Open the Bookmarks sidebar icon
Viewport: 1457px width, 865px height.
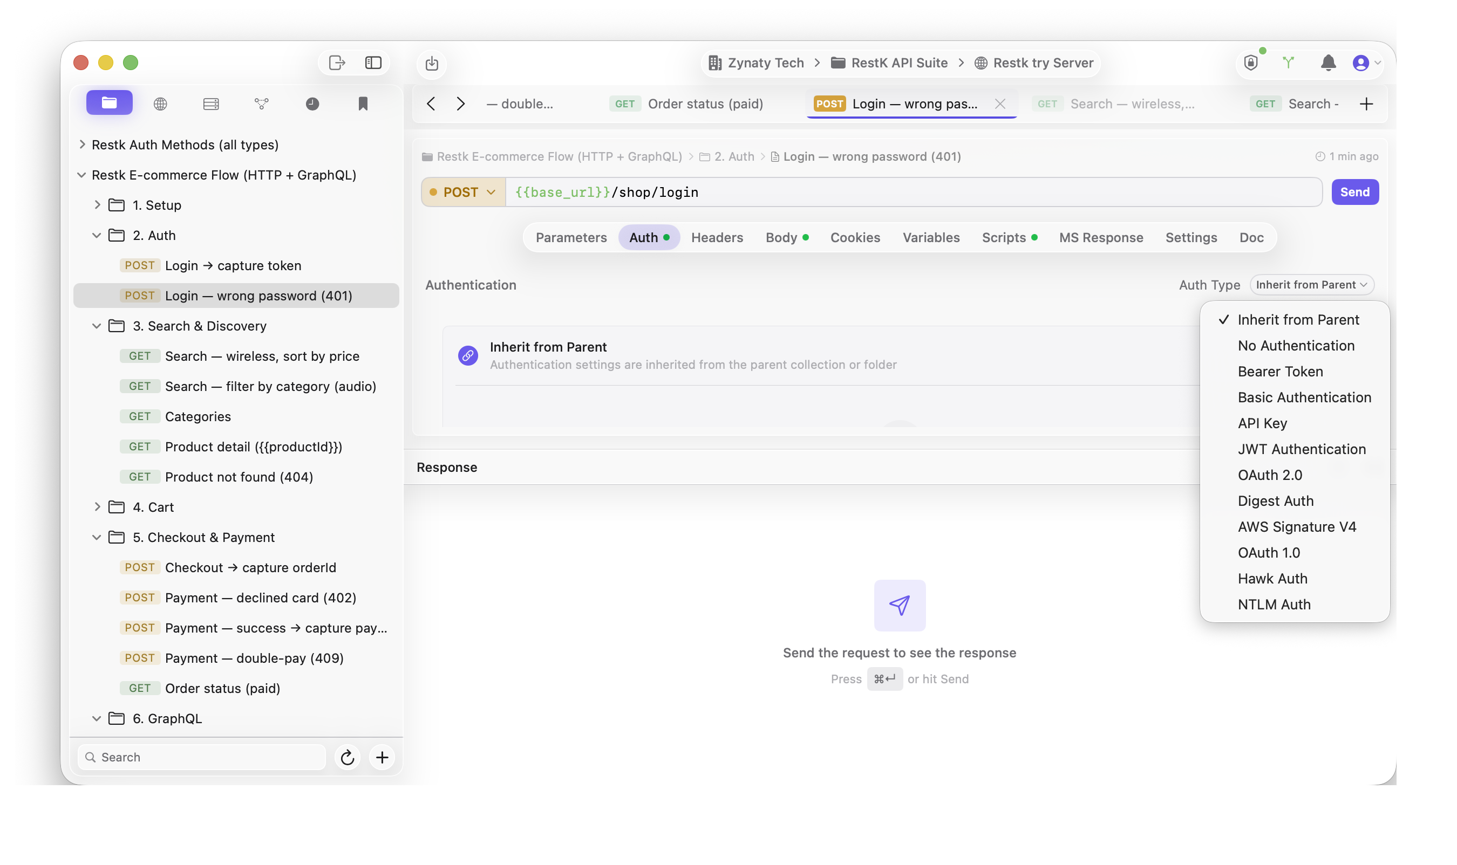(x=363, y=104)
